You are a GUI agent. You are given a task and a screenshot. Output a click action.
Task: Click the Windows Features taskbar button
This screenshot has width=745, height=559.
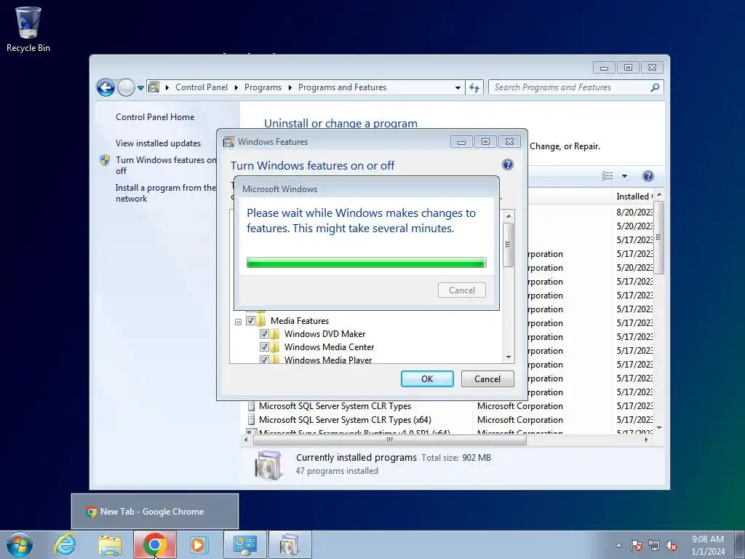click(x=290, y=544)
